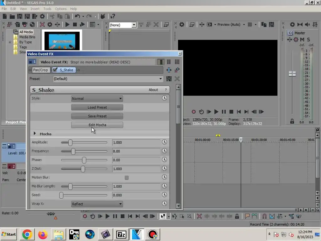321x241 pixels.
Task: Click the Delete Preset X icon
Action: click(177, 79)
